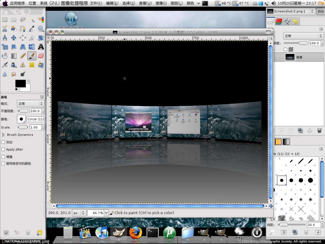The width and height of the screenshot is (325, 244).
Task: Select the Rectangle Select tool
Action: [5, 20]
